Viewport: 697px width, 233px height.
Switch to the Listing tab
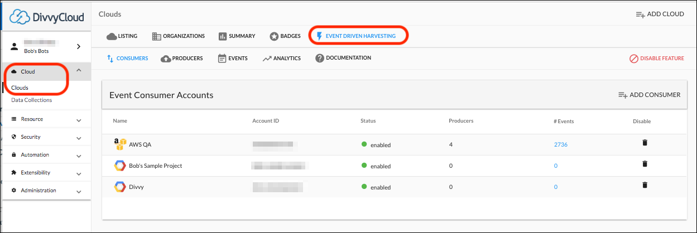122,36
